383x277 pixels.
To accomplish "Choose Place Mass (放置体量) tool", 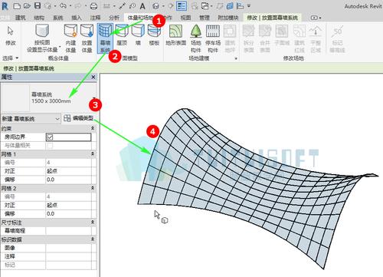I will [87, 38].
